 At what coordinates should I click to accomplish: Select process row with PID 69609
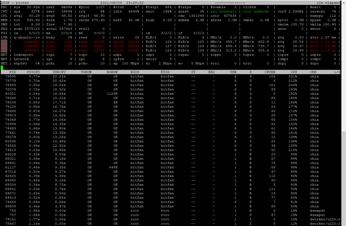click(171, 206)
